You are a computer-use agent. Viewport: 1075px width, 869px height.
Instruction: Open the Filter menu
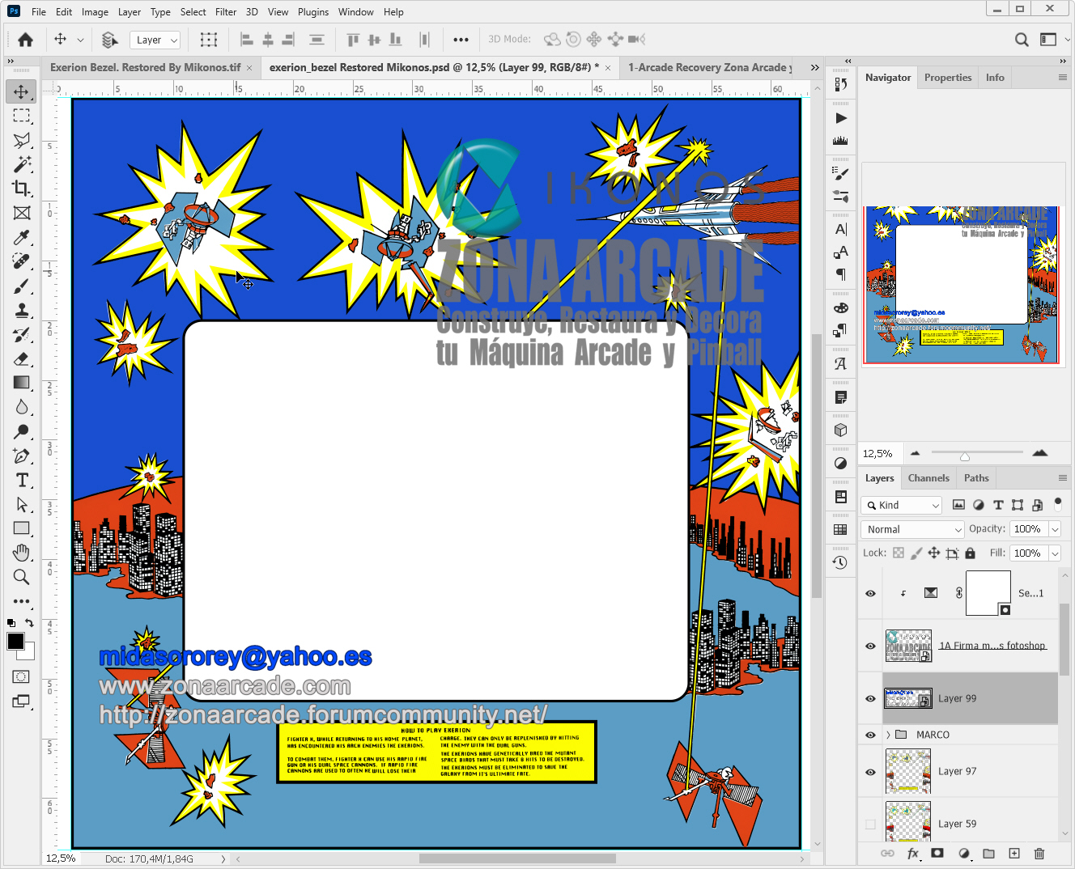[x=226, y=12]
